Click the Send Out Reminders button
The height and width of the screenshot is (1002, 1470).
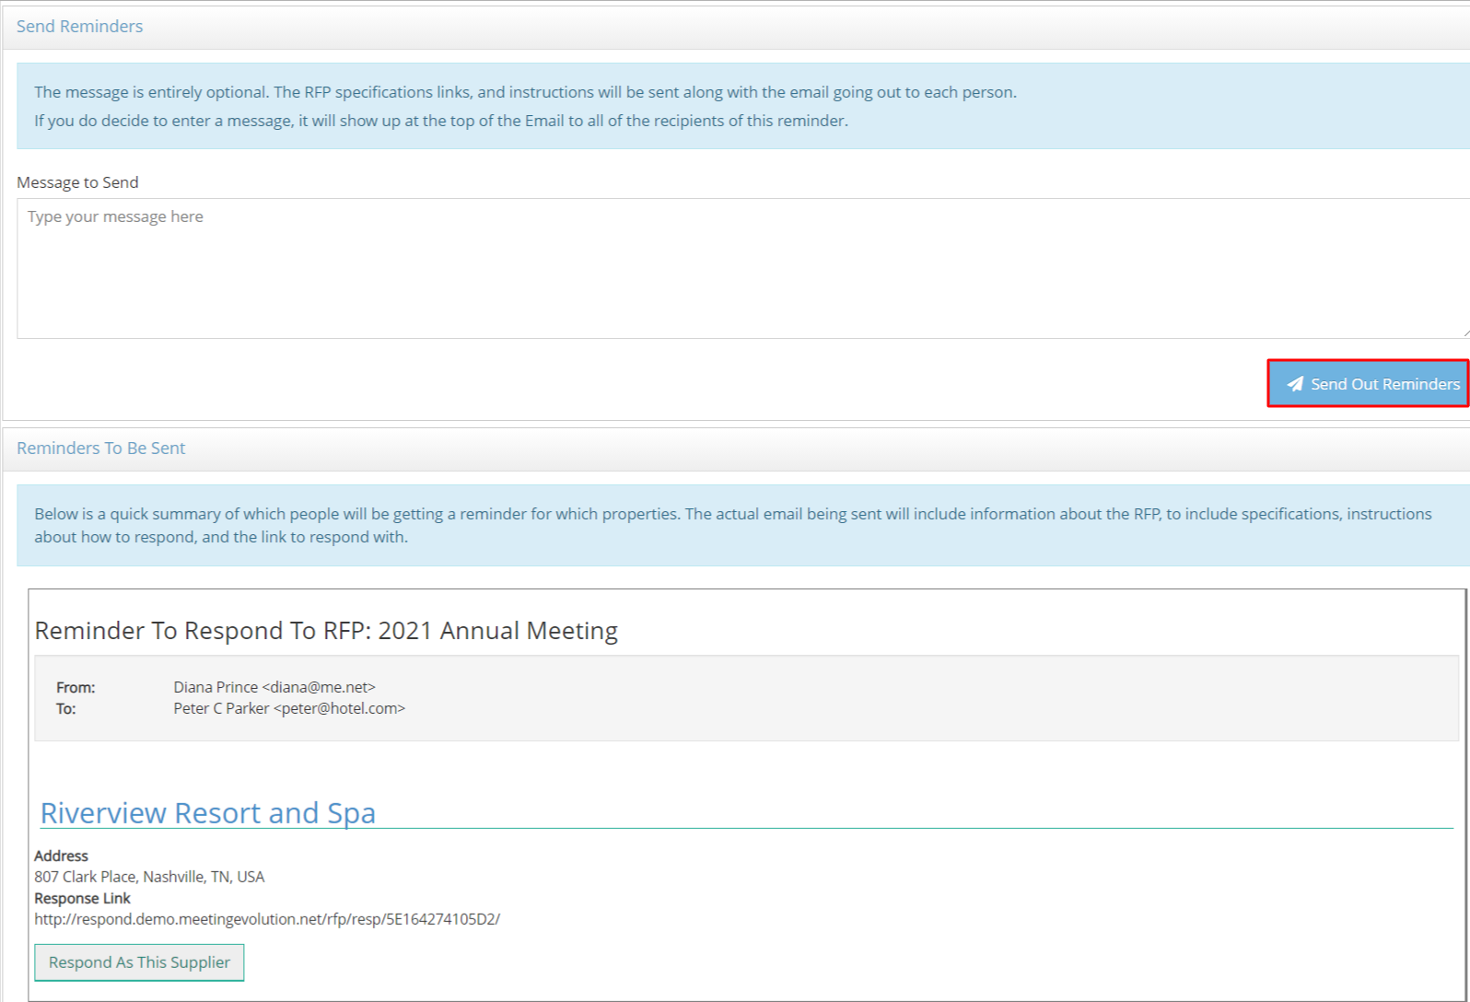[x=1368, y=383]
